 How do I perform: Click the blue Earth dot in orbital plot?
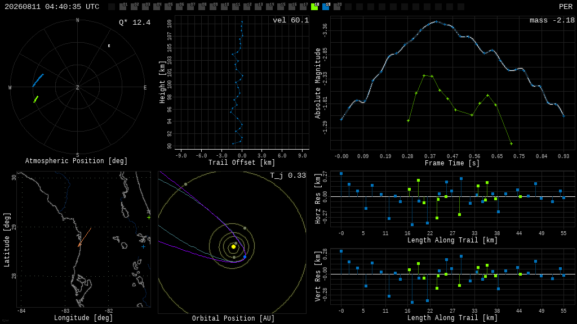[245, 256]
